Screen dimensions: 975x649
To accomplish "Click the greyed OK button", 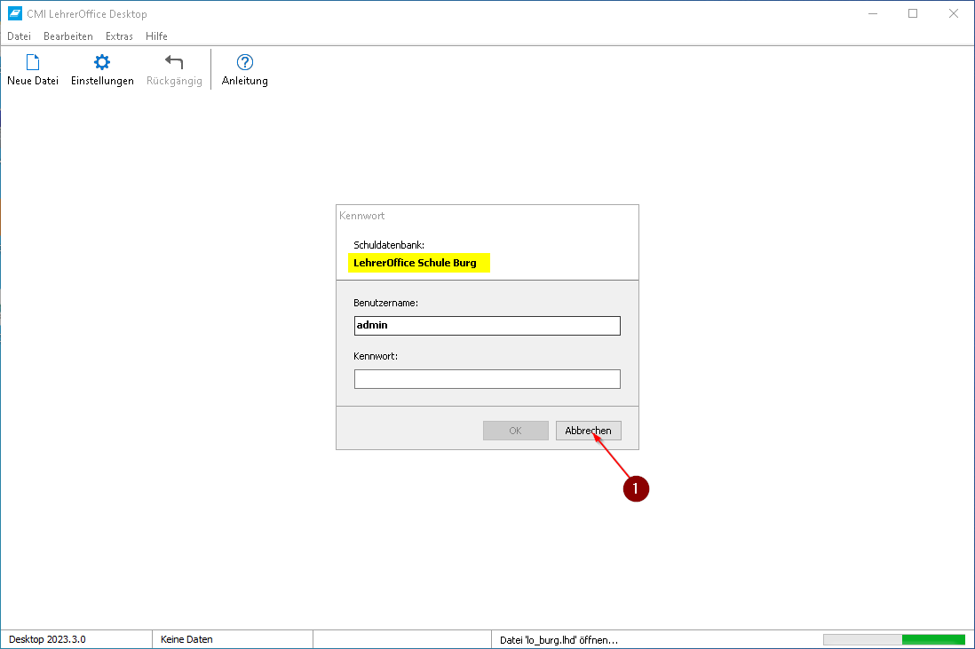I will (x=516, y=431).
